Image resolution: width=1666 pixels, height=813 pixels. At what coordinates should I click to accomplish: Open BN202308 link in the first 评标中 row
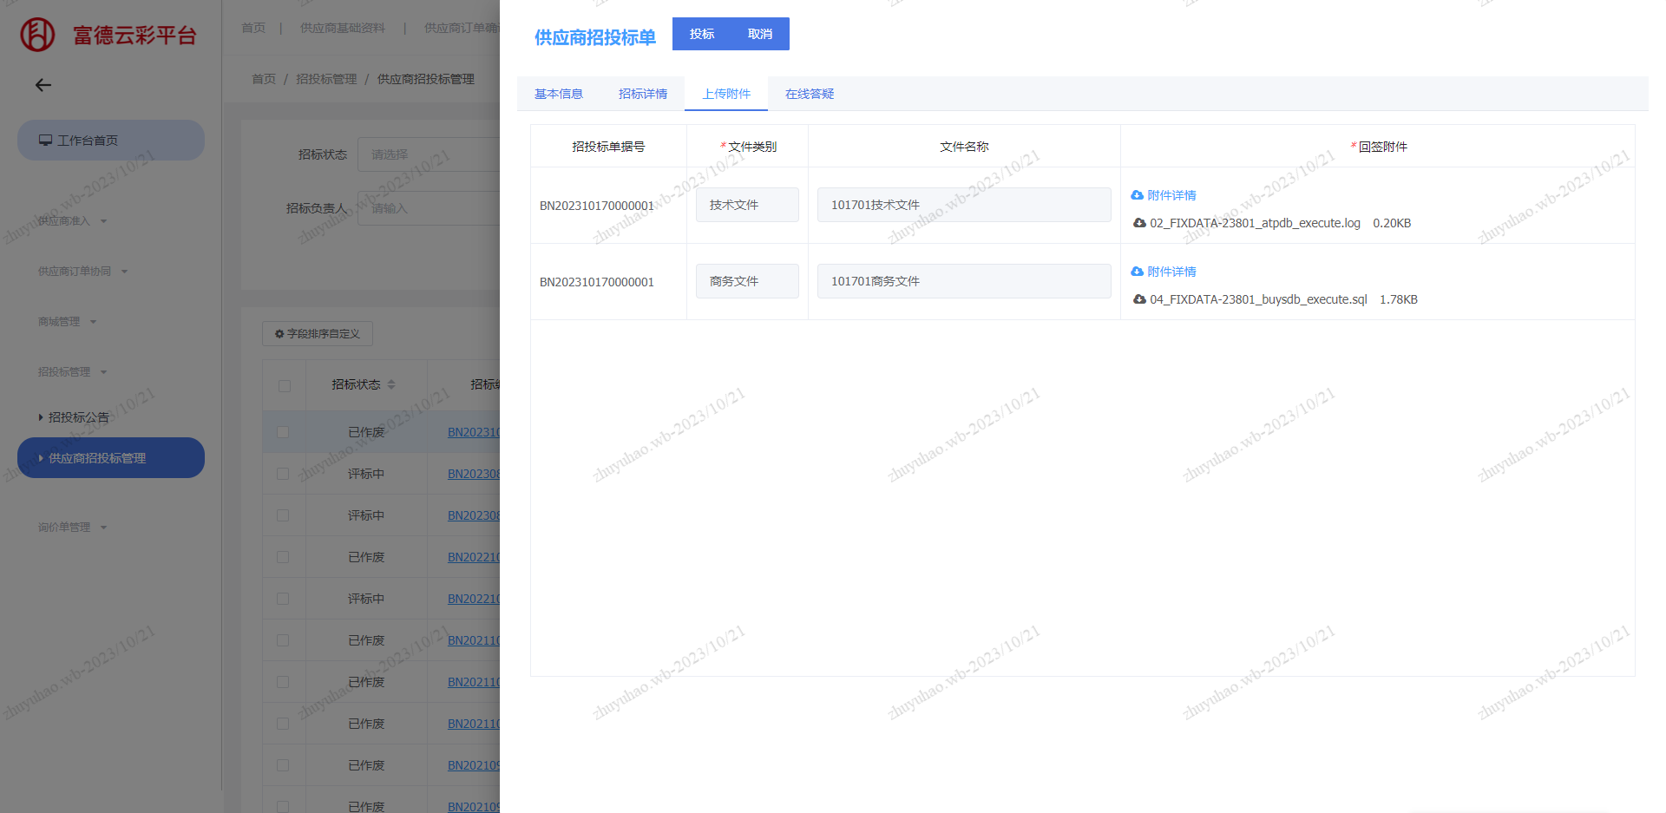tap(474, 474)
